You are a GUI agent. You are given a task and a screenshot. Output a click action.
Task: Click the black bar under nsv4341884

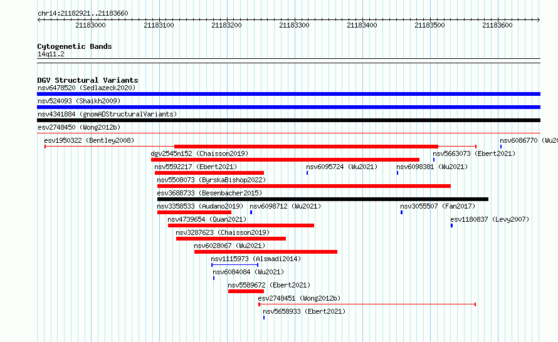pyautogui.click(x=288, y=120)
